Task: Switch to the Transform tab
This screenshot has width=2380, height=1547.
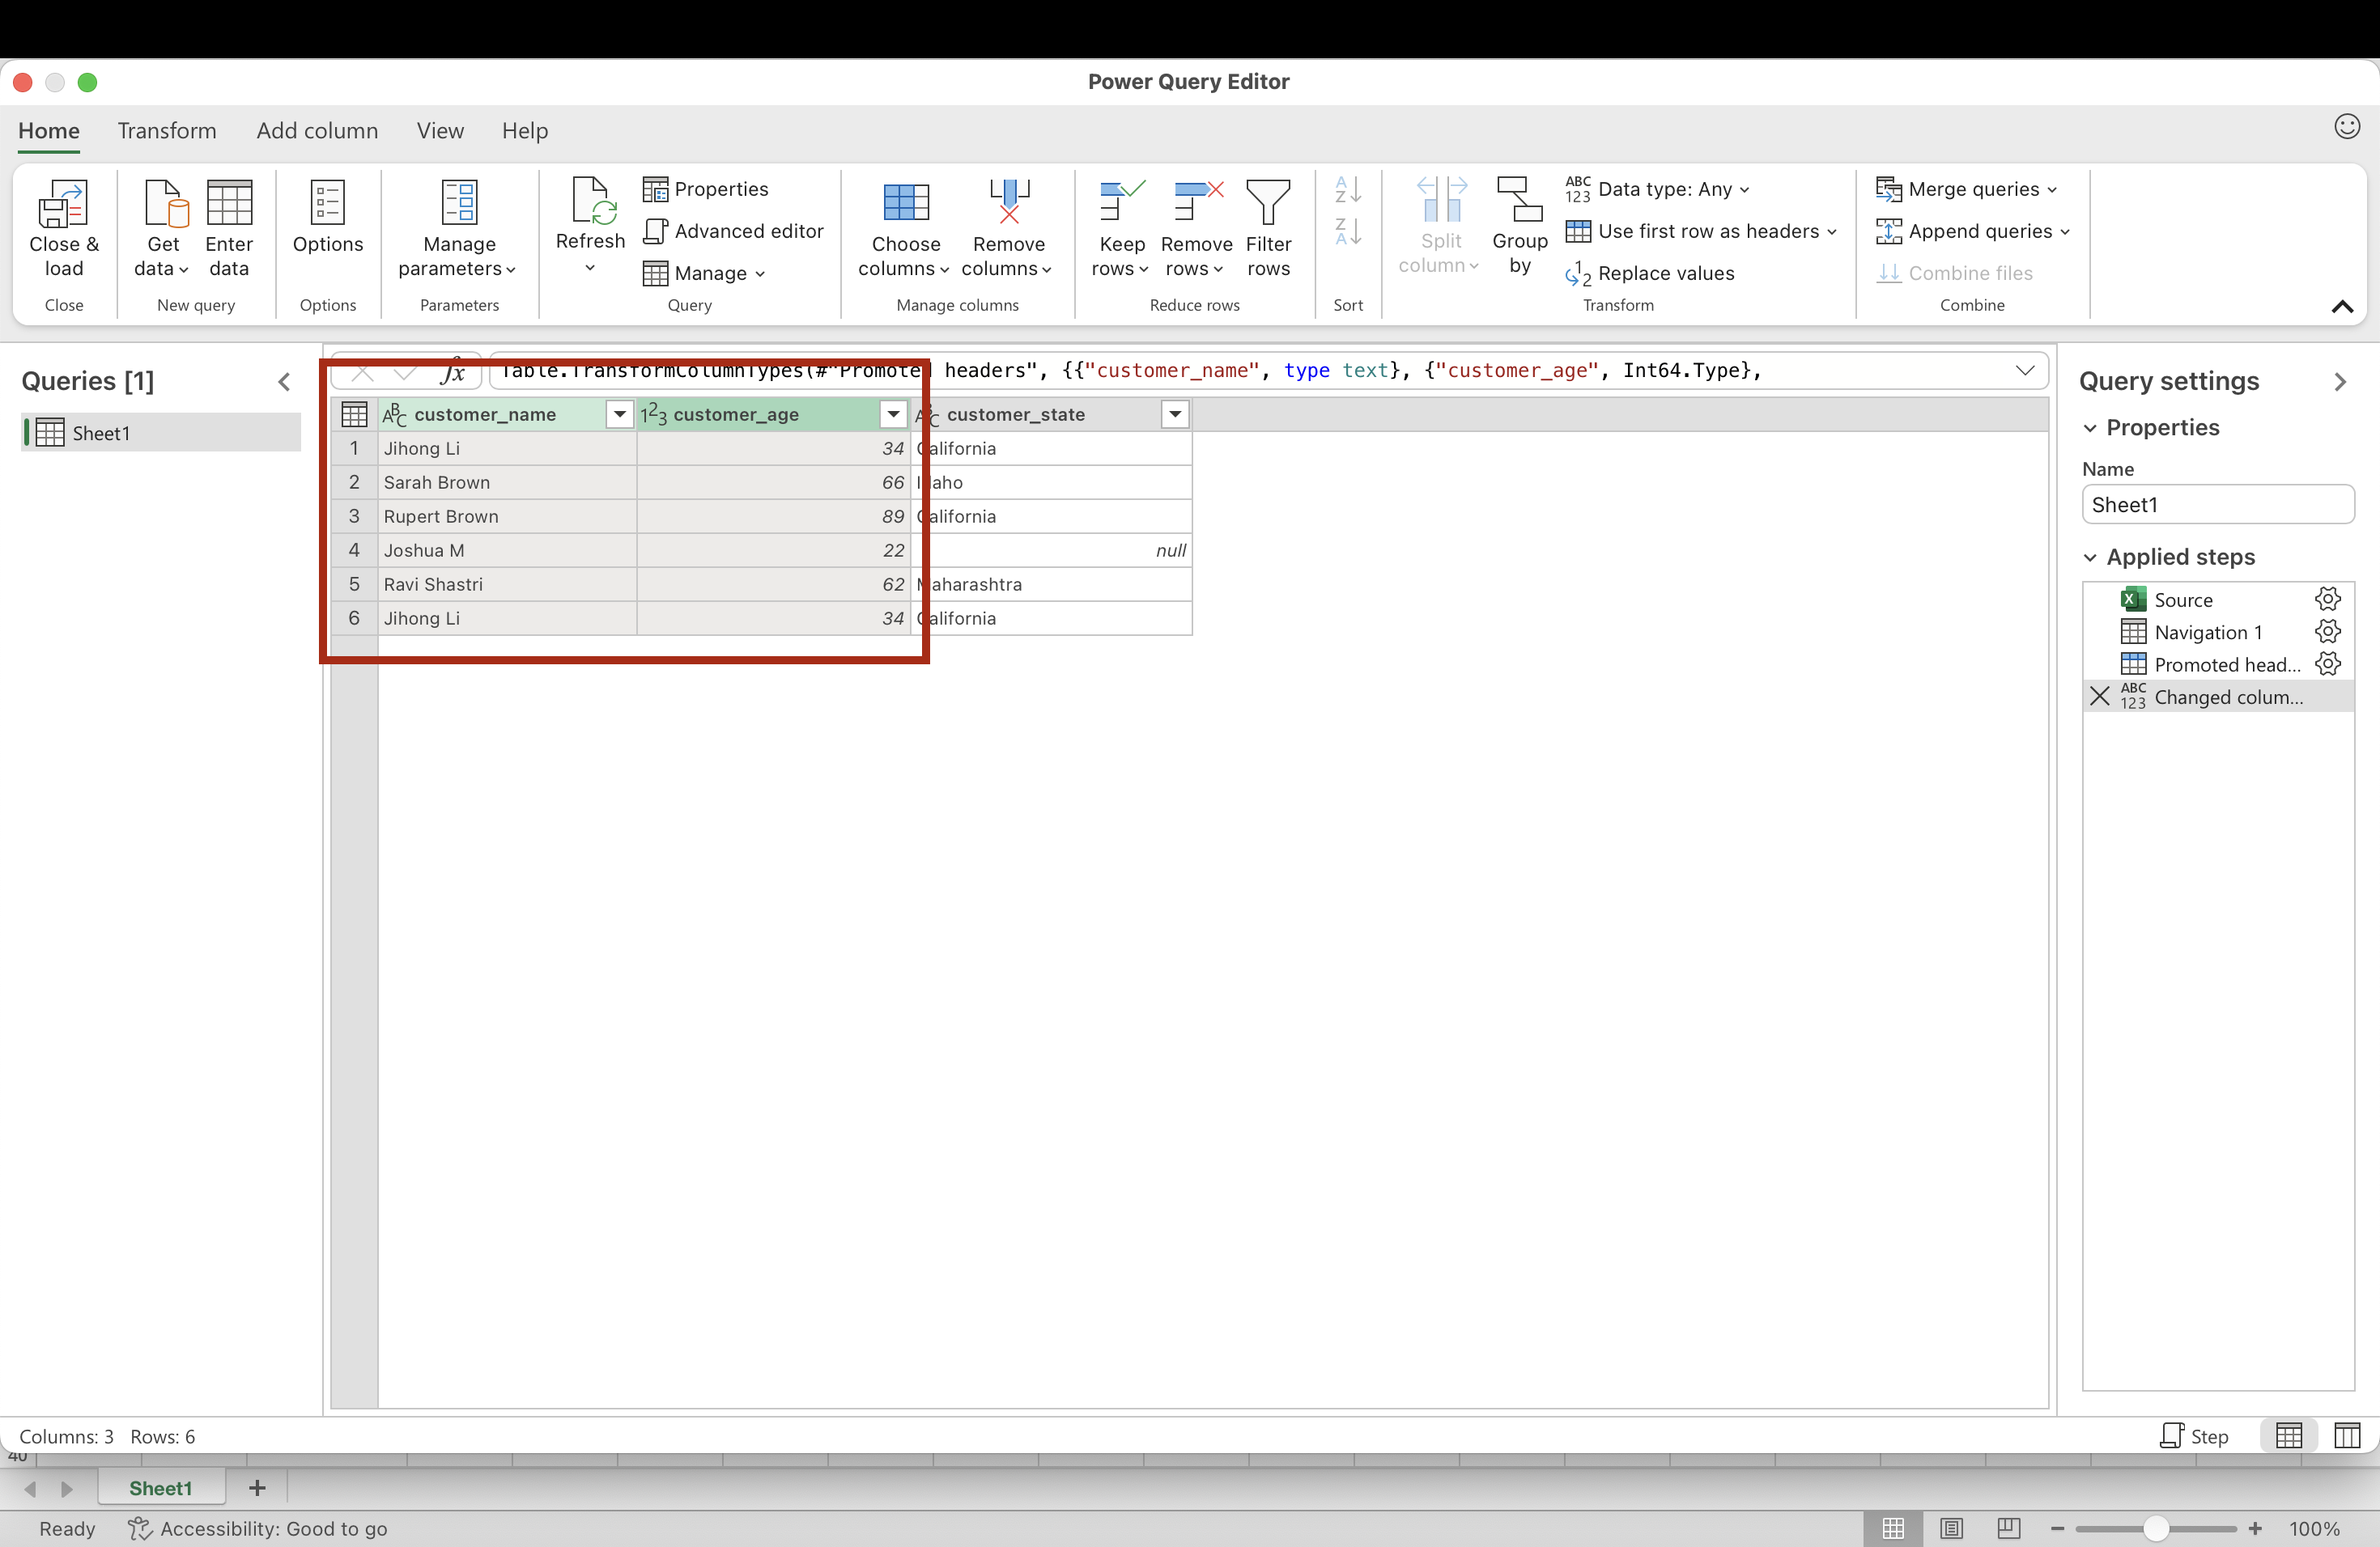Action: tap(167, 131)
